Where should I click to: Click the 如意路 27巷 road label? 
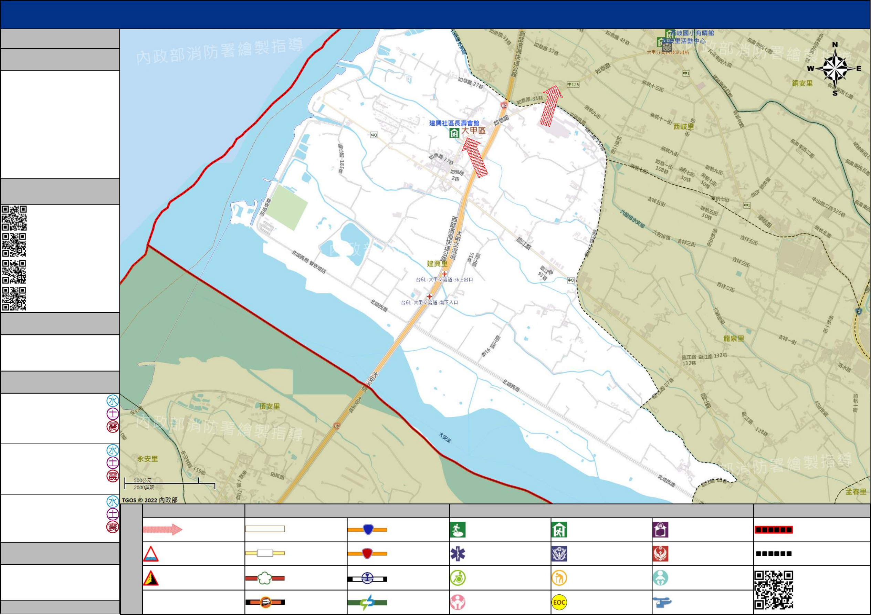pyautogui.click(x=470, y=83)
